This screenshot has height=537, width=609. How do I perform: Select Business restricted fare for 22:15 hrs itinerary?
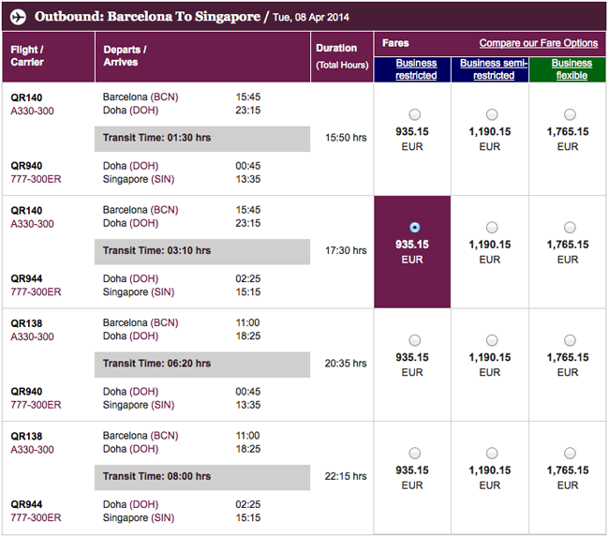pyautogui.click(x=414, y=453)
